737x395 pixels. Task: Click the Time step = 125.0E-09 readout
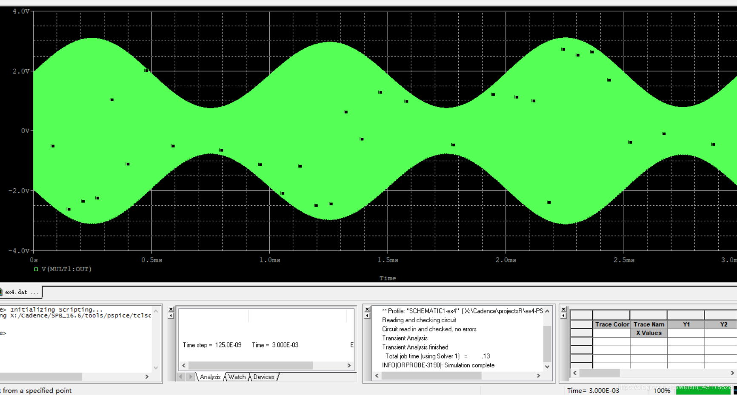click(x=212, y=345)
